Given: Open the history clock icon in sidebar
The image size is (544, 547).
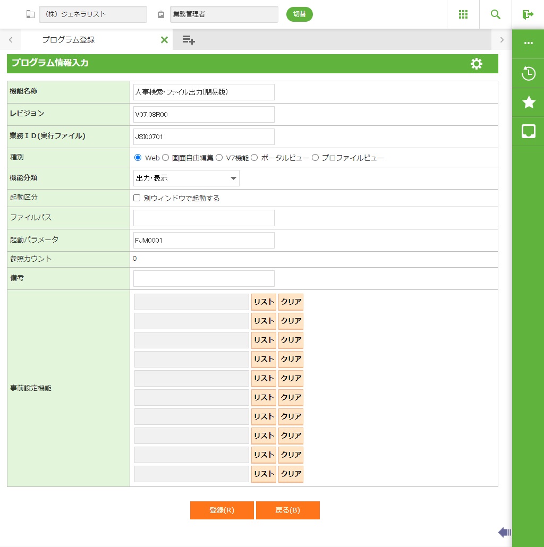Looking at the screenshot, I should click(529, 73).
